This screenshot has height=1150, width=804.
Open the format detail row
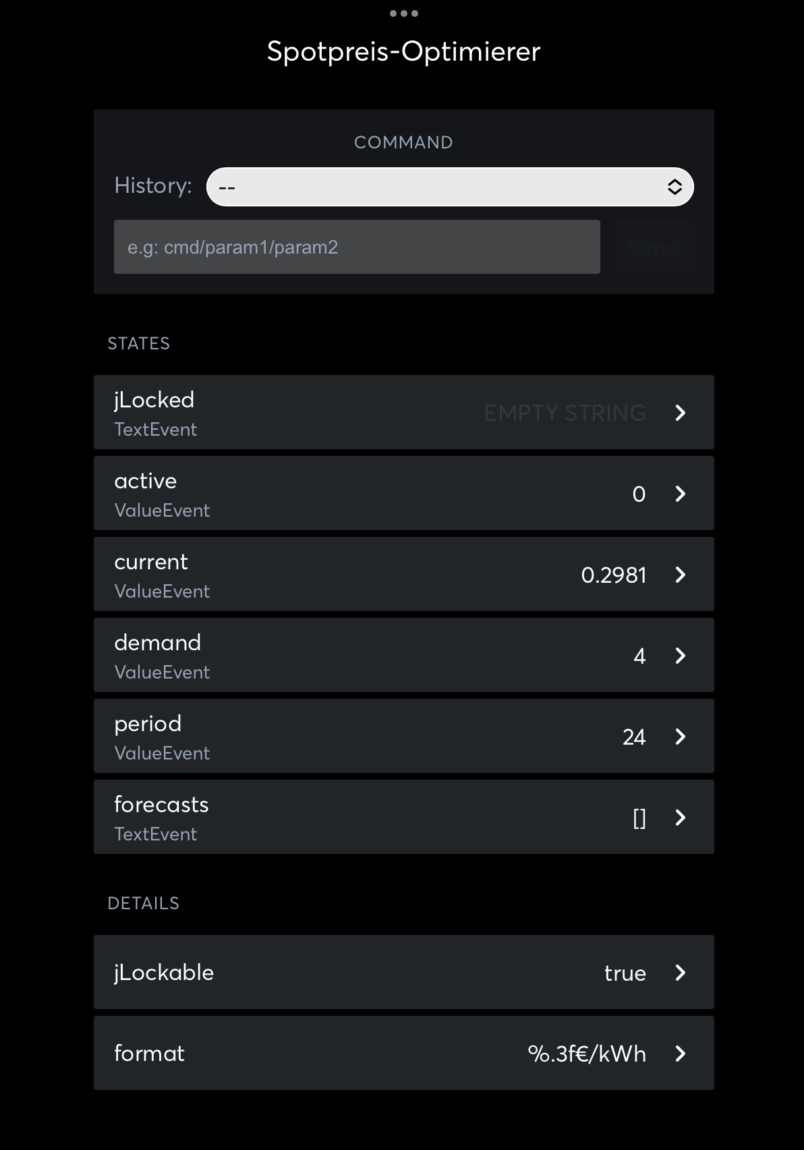tap(403, 1053)
